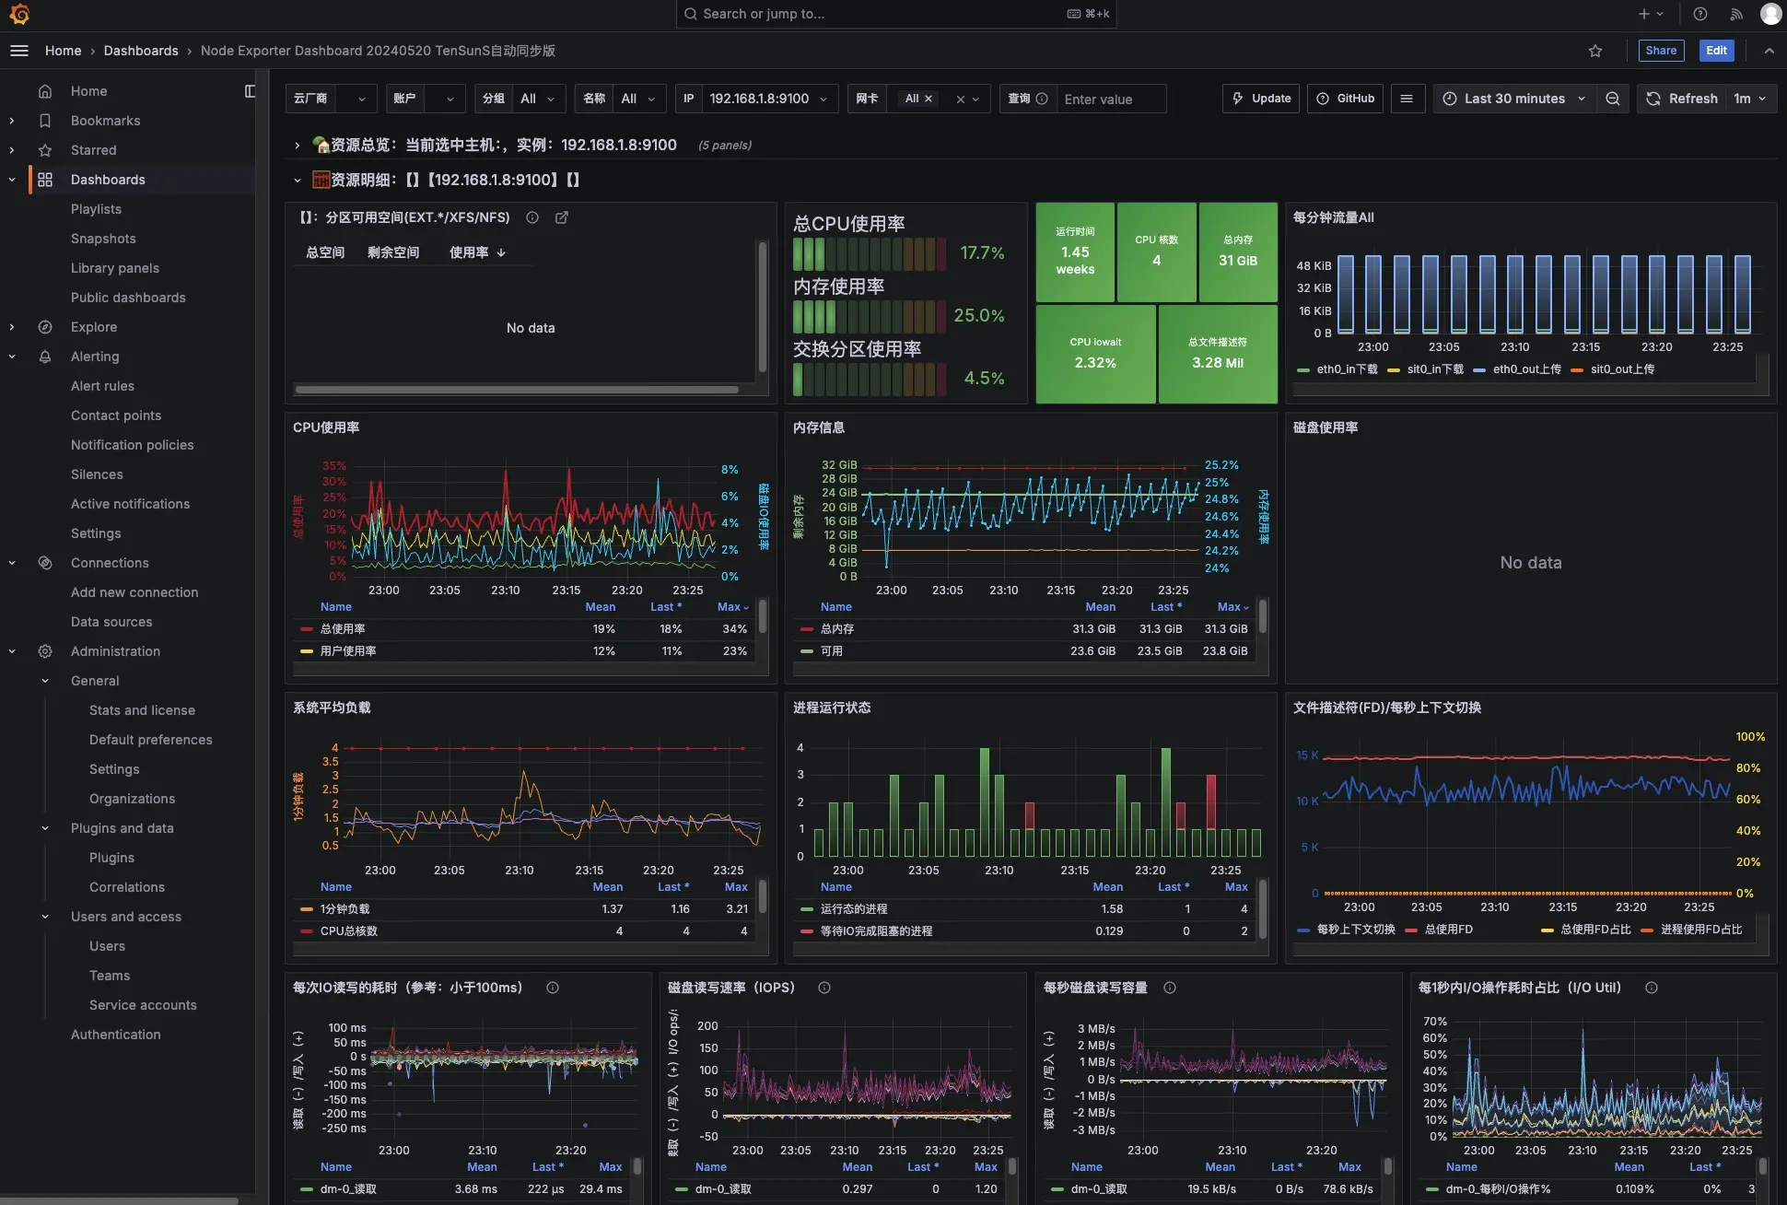Viewport: 1787px width, 1205px height.
Task: Open Alert rules menu item
Action: pyautogui.click(x=102, y=386)
